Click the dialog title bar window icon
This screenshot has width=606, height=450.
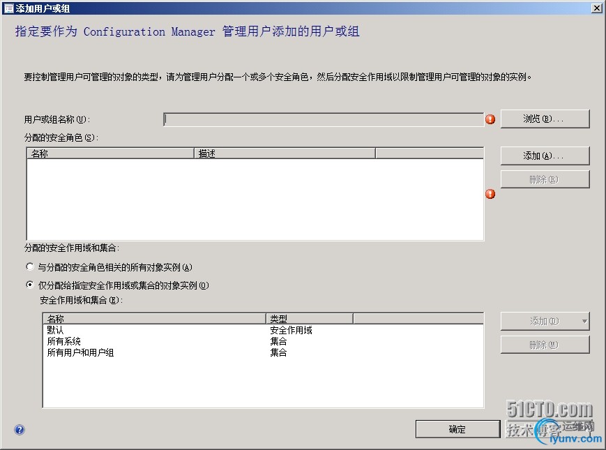8,8
